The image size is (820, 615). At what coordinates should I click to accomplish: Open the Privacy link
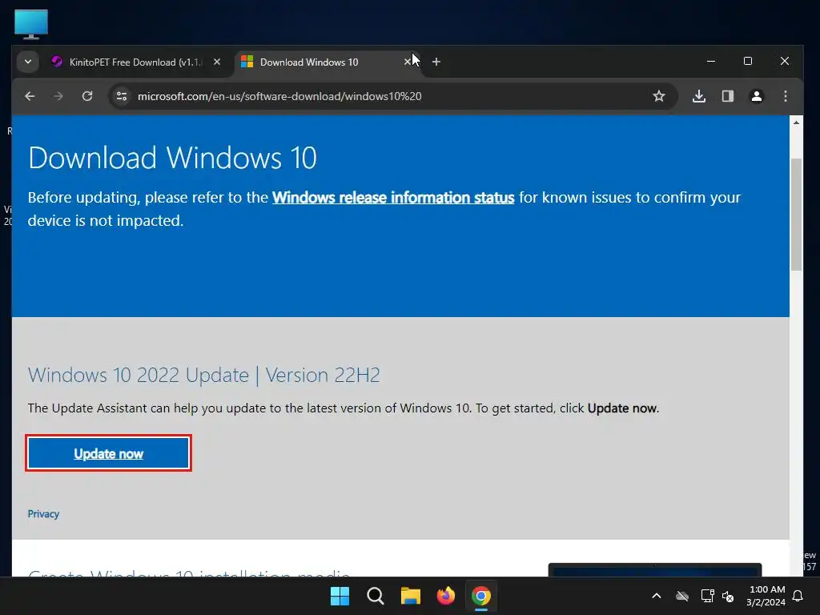coord(43,514)
